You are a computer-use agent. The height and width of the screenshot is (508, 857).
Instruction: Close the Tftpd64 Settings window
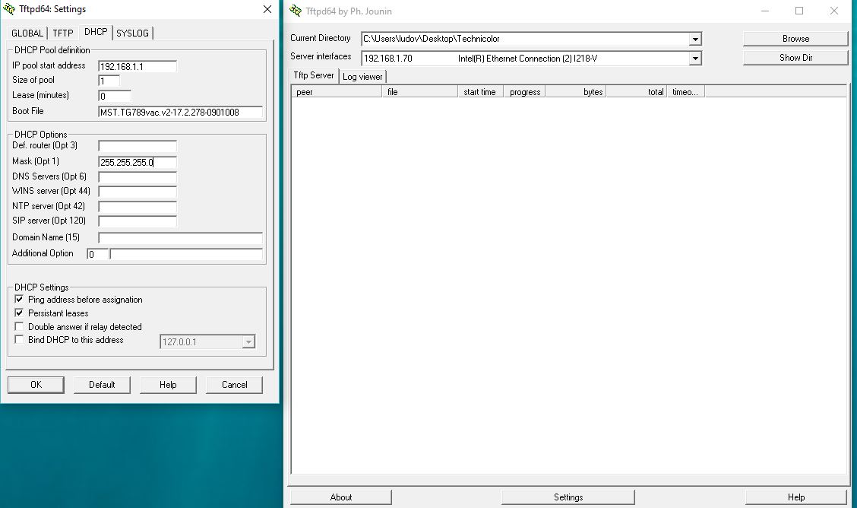coord(267,9)
